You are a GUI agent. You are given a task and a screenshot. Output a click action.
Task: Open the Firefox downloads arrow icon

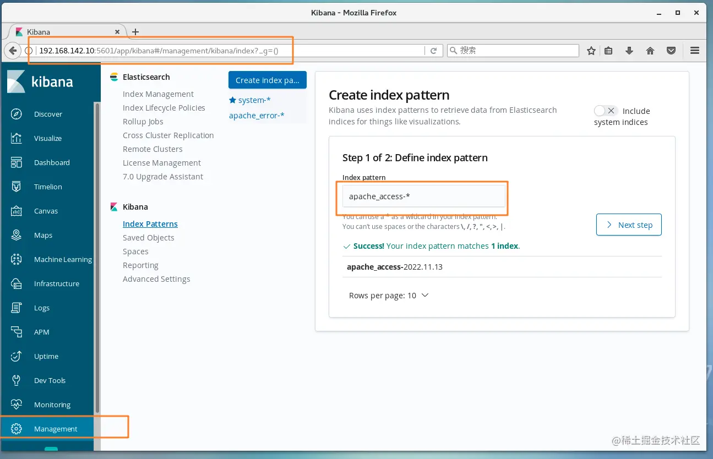tap(629, 51)
